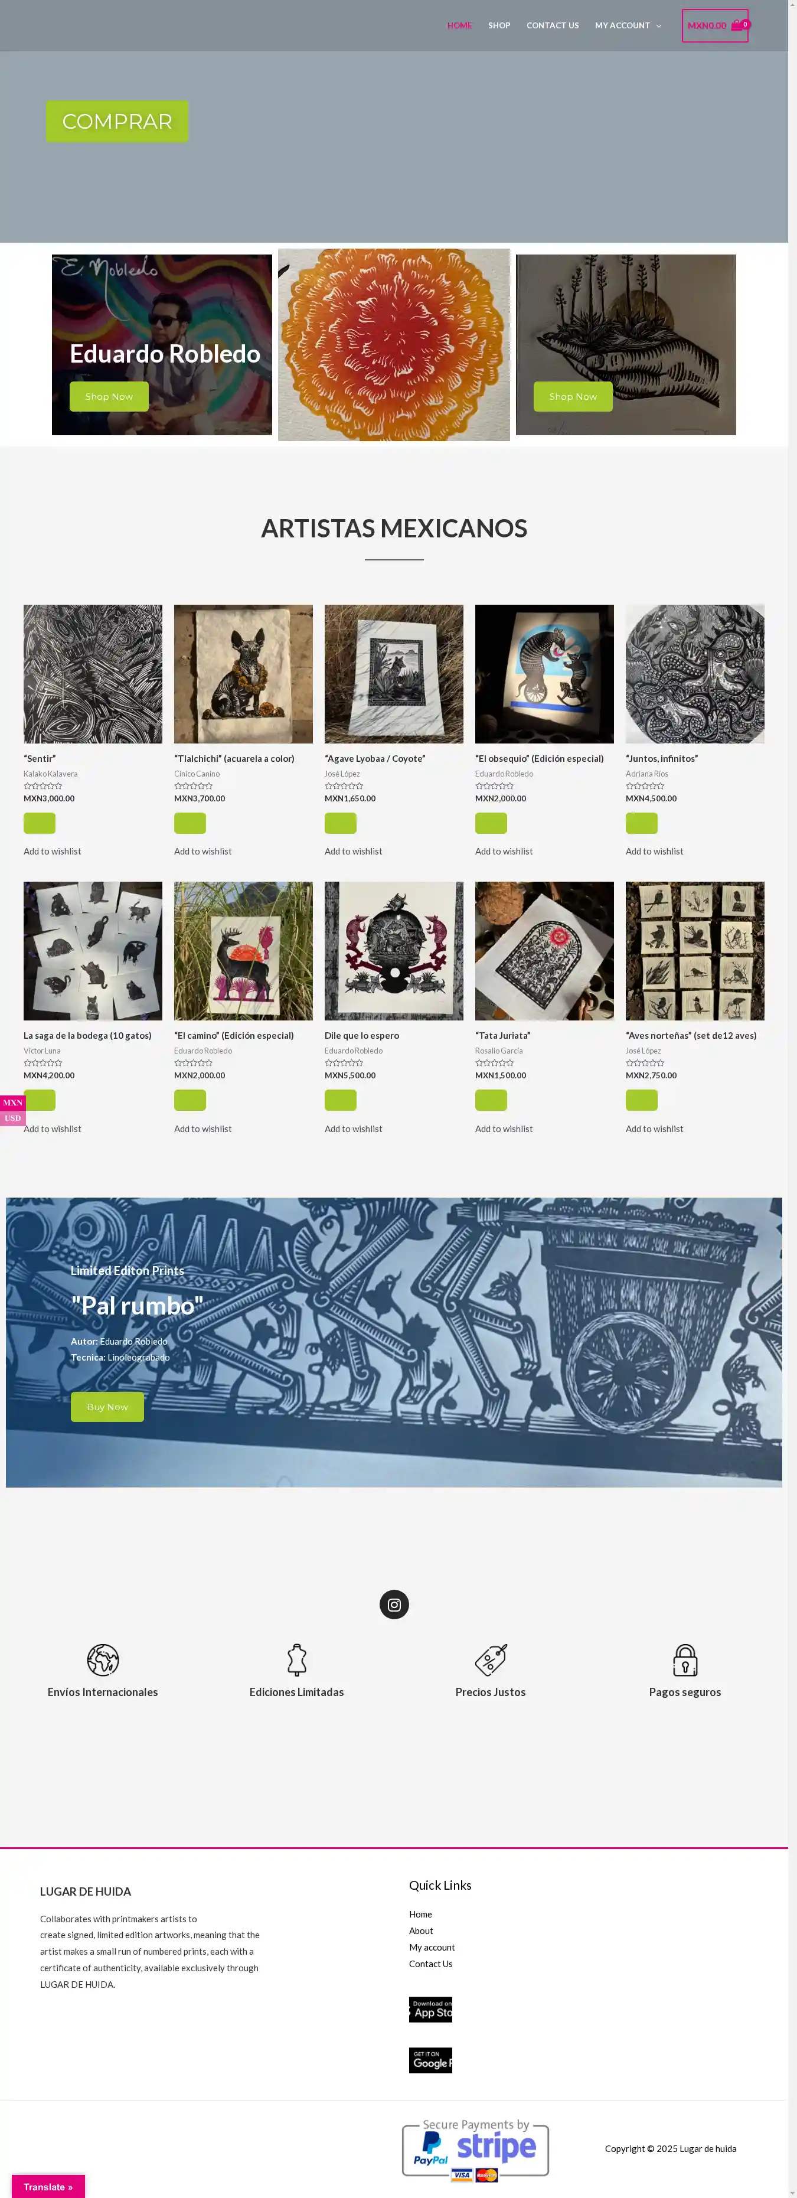This screenshot has width=797, height=2198.
Task: Click Buy Now for Pal rumbo
Action: pyautogui.click(x=107, y=1407)
